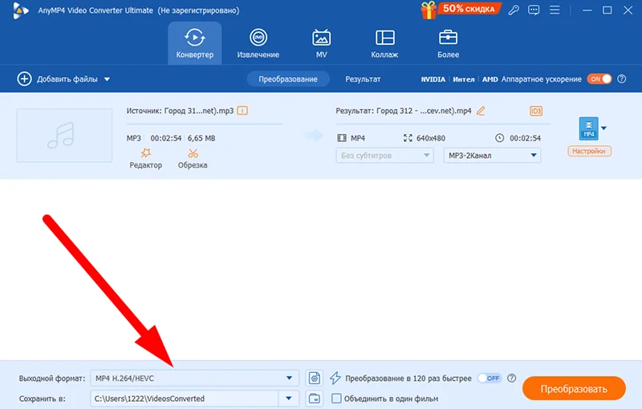Expand the save path dropdown arrow
Viewport: 642px width, 409px height.
tap(289, 399)
